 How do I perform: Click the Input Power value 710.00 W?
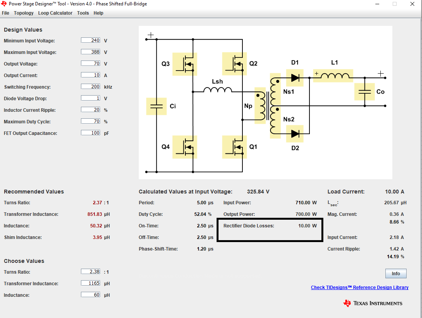[306, 202]
